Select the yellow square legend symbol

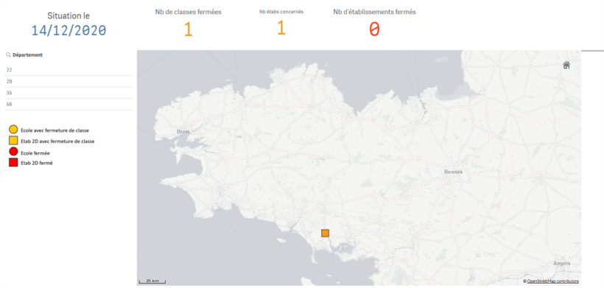(x=13, y=141)
